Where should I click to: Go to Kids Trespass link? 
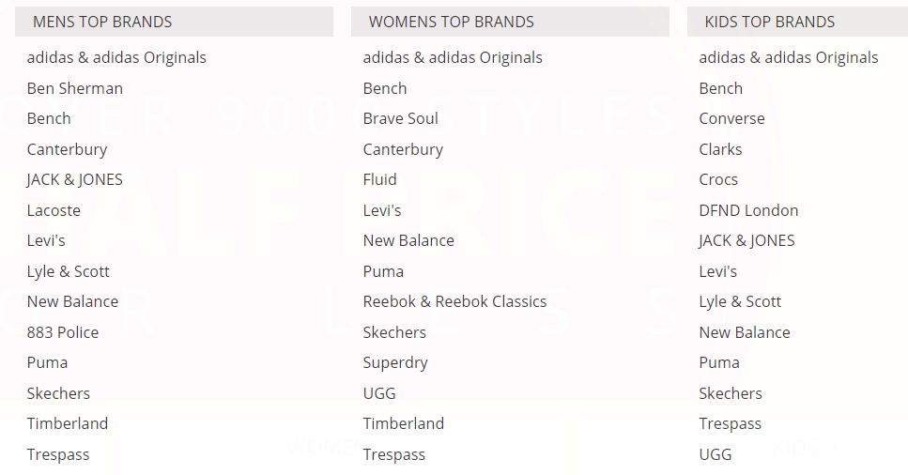pos(730,423)
